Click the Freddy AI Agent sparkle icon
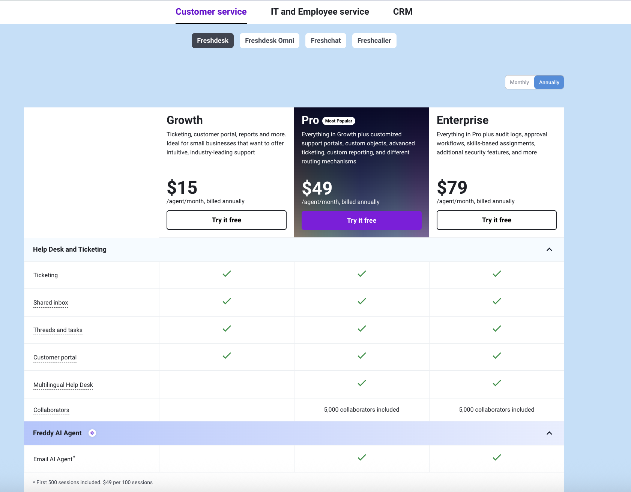 click(92, 433)
